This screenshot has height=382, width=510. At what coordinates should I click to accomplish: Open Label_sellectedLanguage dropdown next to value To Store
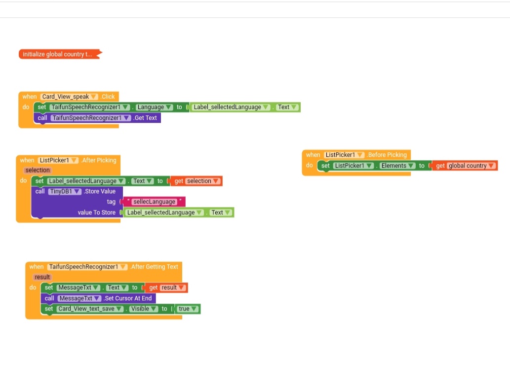coord(164,212)
